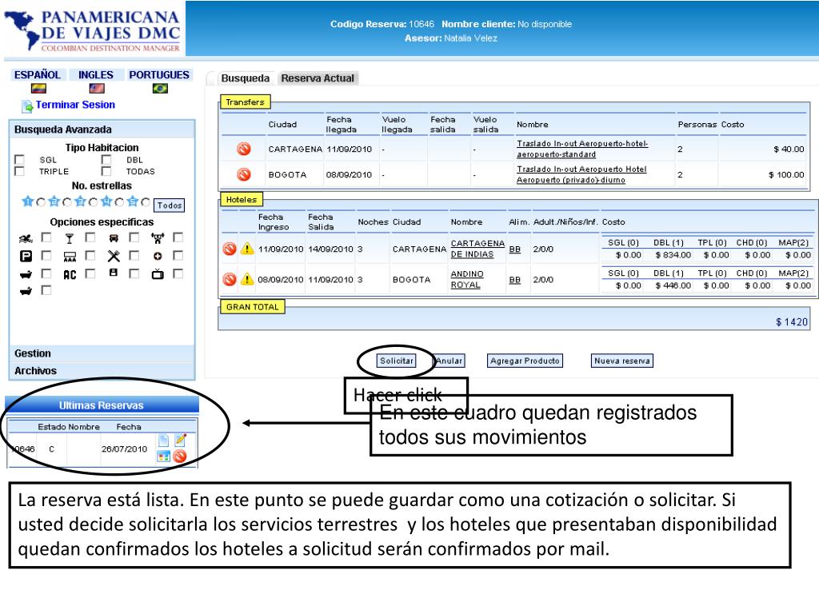The image size is (819, 614).
Task: Click the crossed fork and knife restaurant icon
Action: (114, 257)
